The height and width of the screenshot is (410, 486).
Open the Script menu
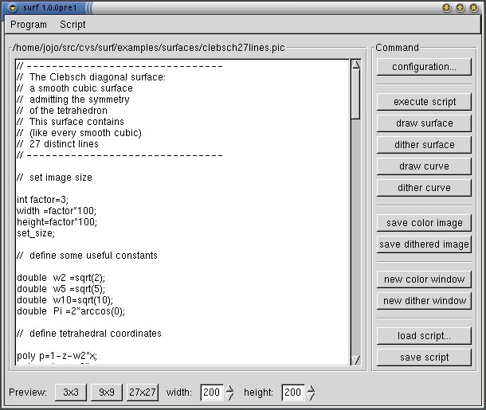73,25
